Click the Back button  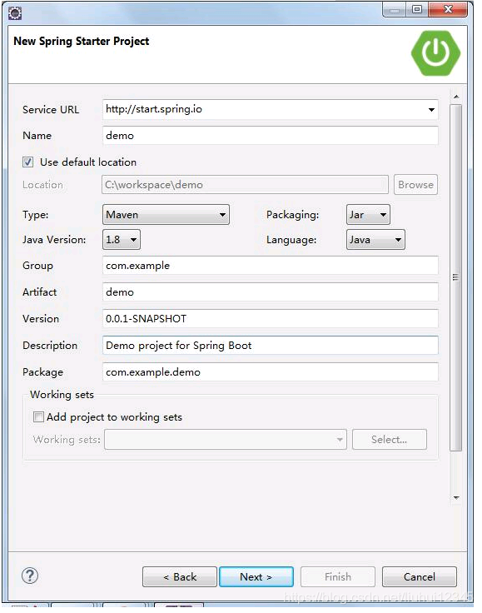pyautogui.click(x=180, y=576)
